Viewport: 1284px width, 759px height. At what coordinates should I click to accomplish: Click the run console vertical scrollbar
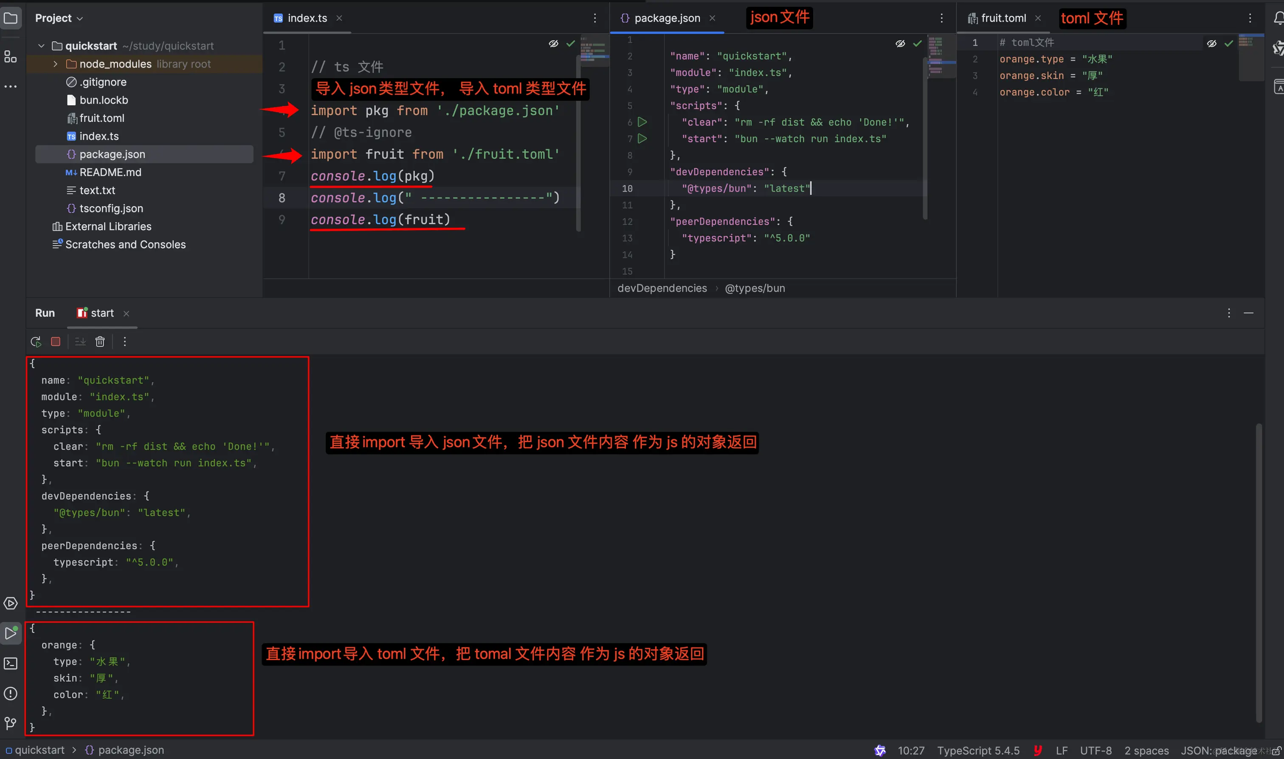pos(1259,573)
